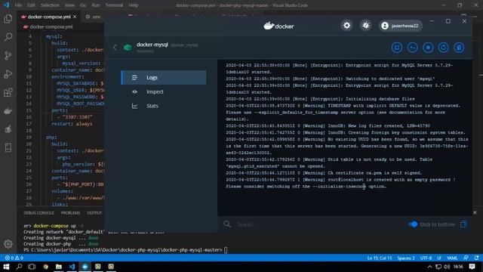483x272 pixels.
Task: Click terminal prompt input line
Action: [x=125, y=250]
